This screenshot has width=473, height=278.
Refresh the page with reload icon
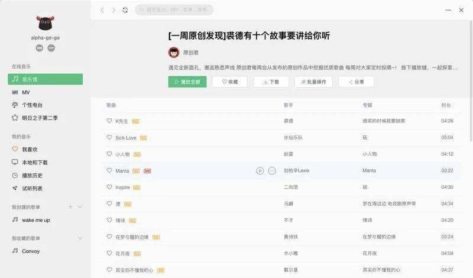coord(125,10)
